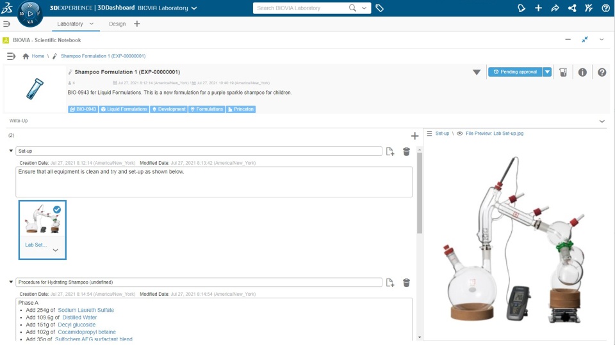
Task: Open the preview panel list menu icon
Action: tap(429, 134)
